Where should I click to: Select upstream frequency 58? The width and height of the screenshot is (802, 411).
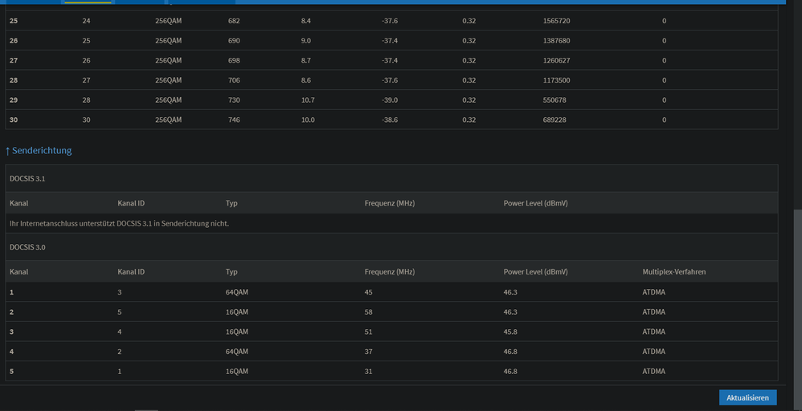[368, 311]
